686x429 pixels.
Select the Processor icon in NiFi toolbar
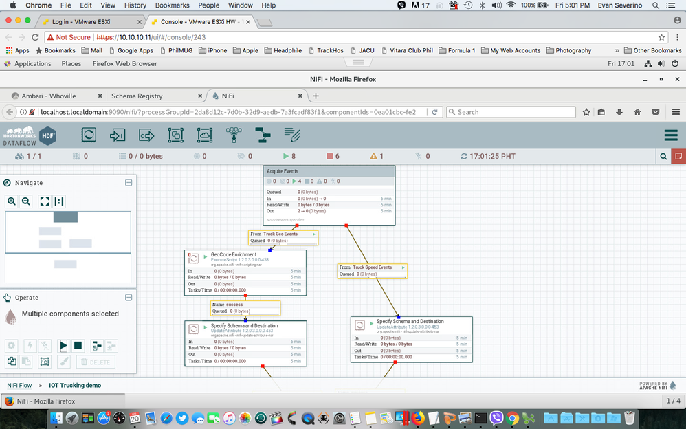tap(89, 135)
